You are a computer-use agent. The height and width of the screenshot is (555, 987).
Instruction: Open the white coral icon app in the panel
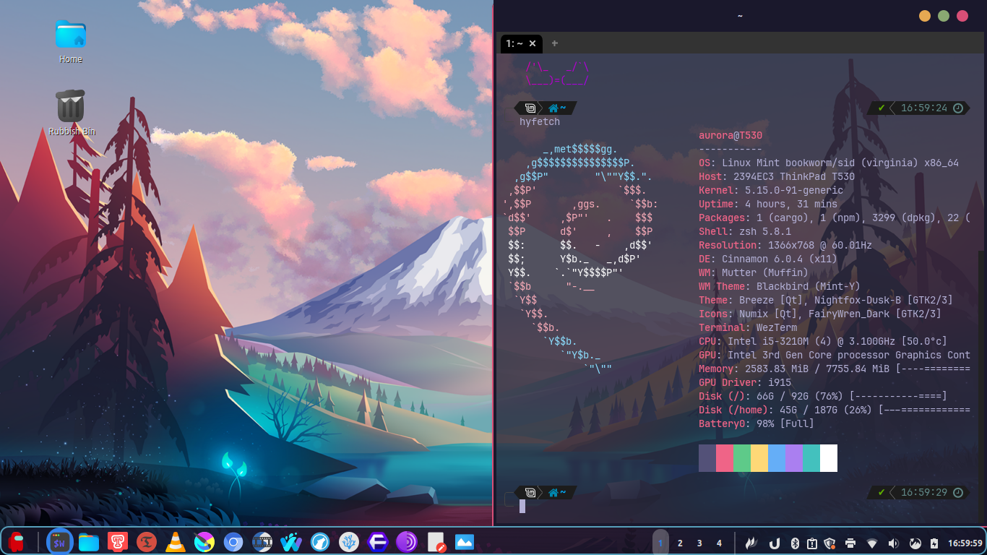349,541
